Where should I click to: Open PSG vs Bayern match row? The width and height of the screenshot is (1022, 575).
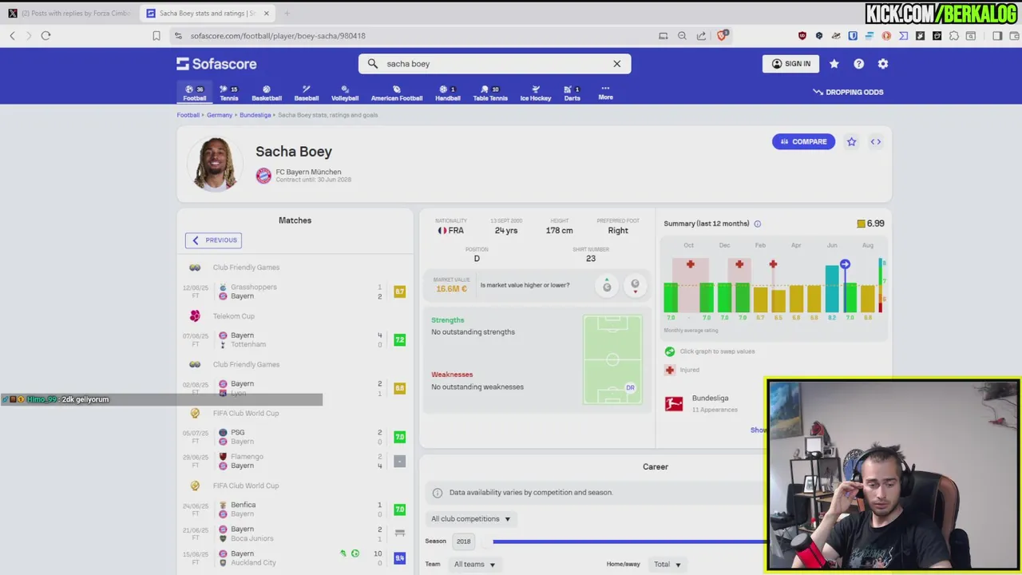tap(295, 437)
